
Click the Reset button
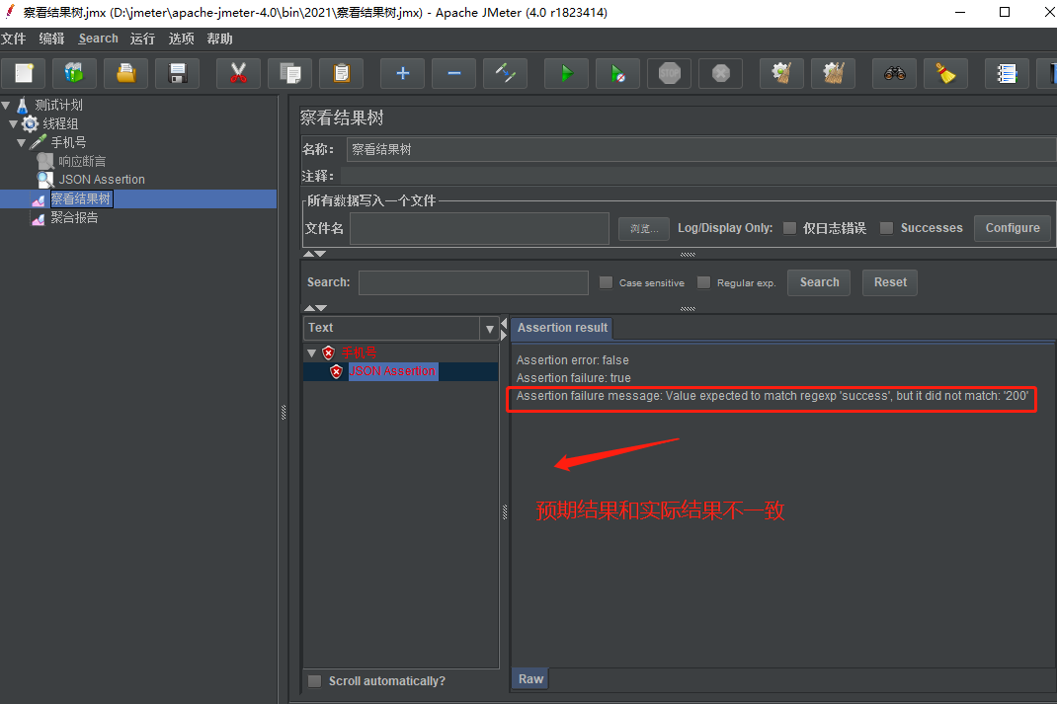click(890, 283)
